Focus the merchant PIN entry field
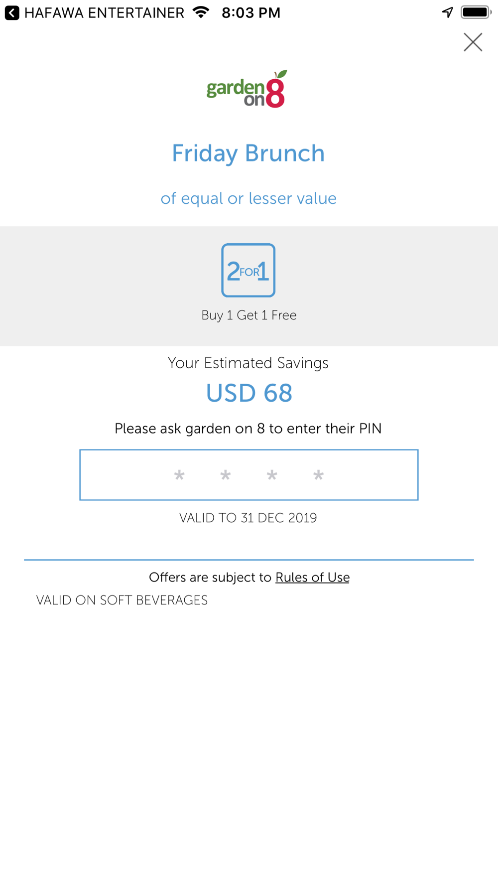Screen dimensions: 498x886 (249, 475)
